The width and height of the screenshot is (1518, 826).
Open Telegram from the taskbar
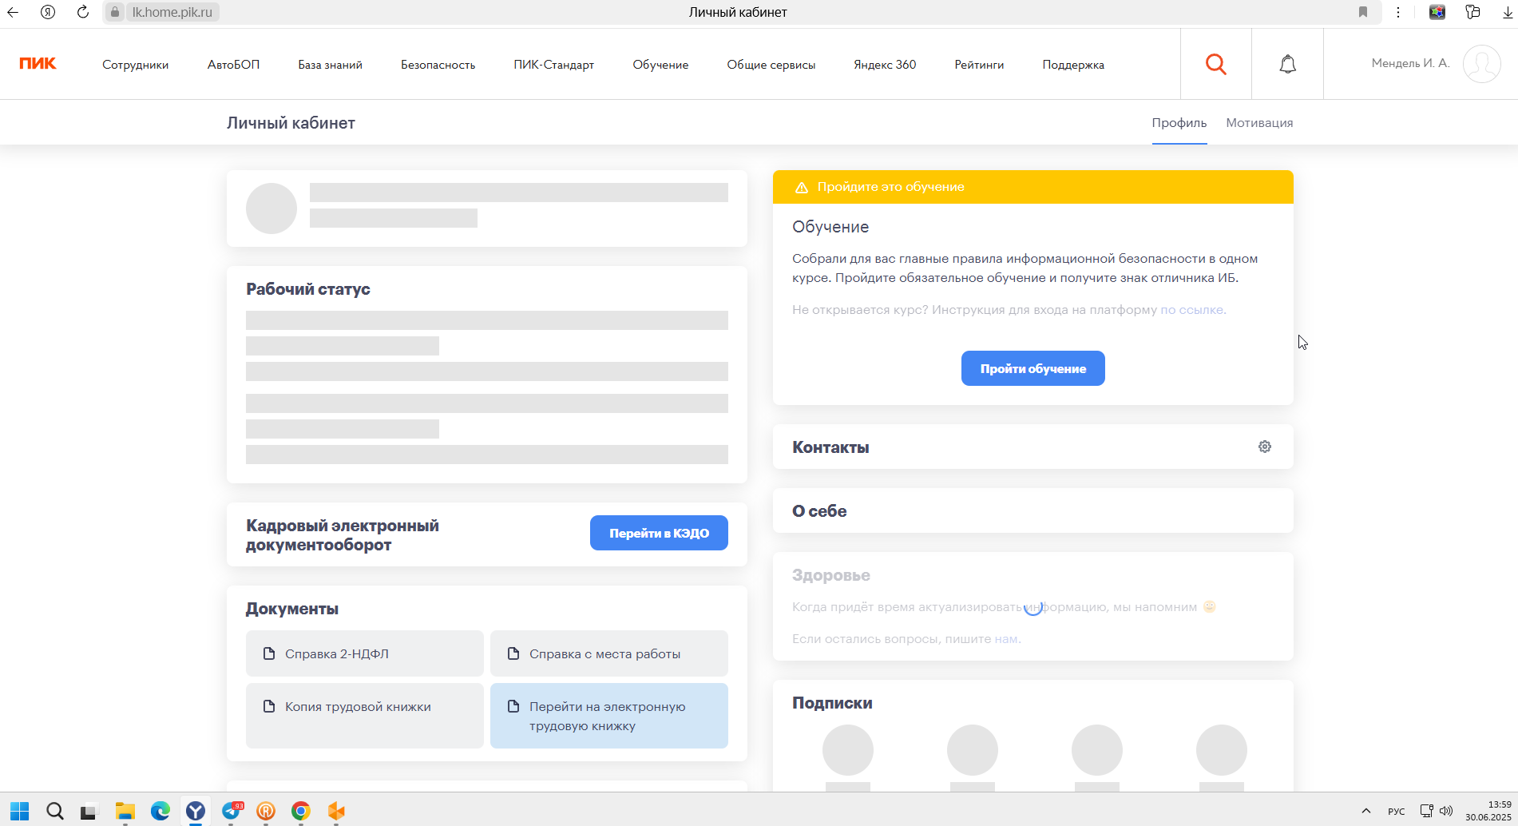[232, 811]
